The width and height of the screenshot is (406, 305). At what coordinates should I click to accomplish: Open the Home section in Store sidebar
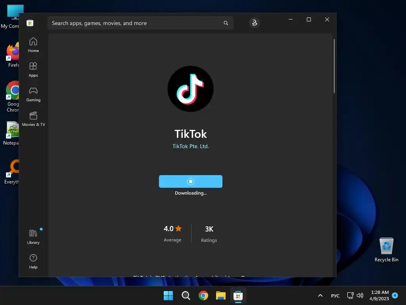tap(33, 45)
